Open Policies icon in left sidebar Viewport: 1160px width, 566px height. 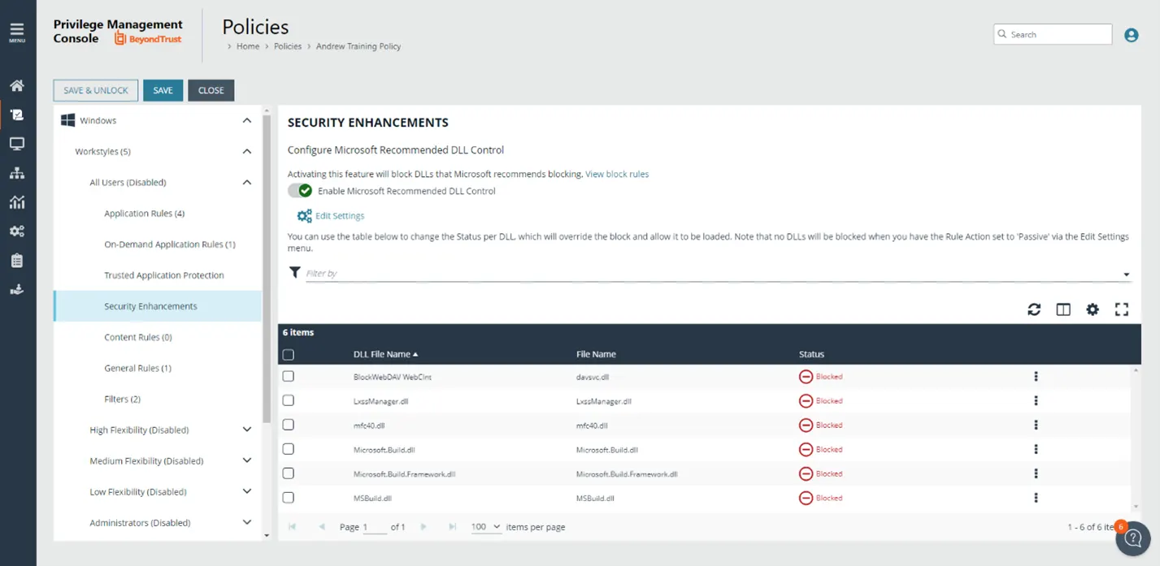pos(17,114)
